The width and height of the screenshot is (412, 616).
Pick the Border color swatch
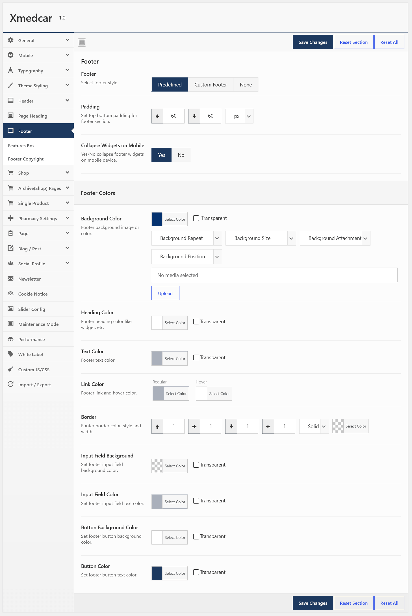[350, 426]
